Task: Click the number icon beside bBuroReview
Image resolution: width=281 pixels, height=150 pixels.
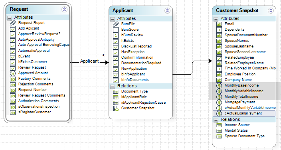Action: [116, 35]
